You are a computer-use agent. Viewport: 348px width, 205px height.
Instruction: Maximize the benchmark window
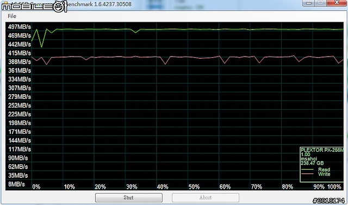click(x=320, y=3)
